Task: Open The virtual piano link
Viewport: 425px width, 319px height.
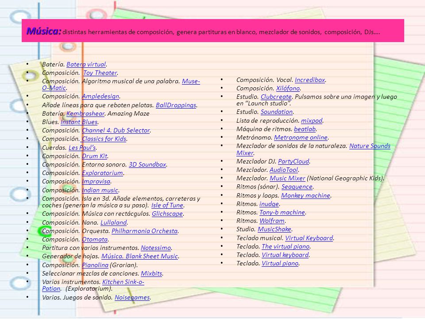Action: click(286, 246)
